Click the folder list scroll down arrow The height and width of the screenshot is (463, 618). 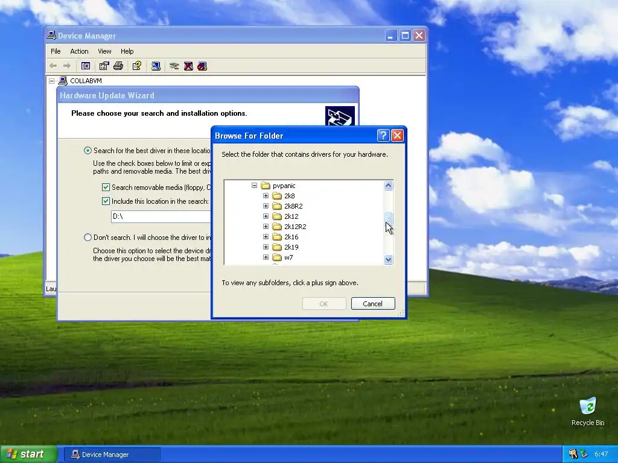point(388,259)
